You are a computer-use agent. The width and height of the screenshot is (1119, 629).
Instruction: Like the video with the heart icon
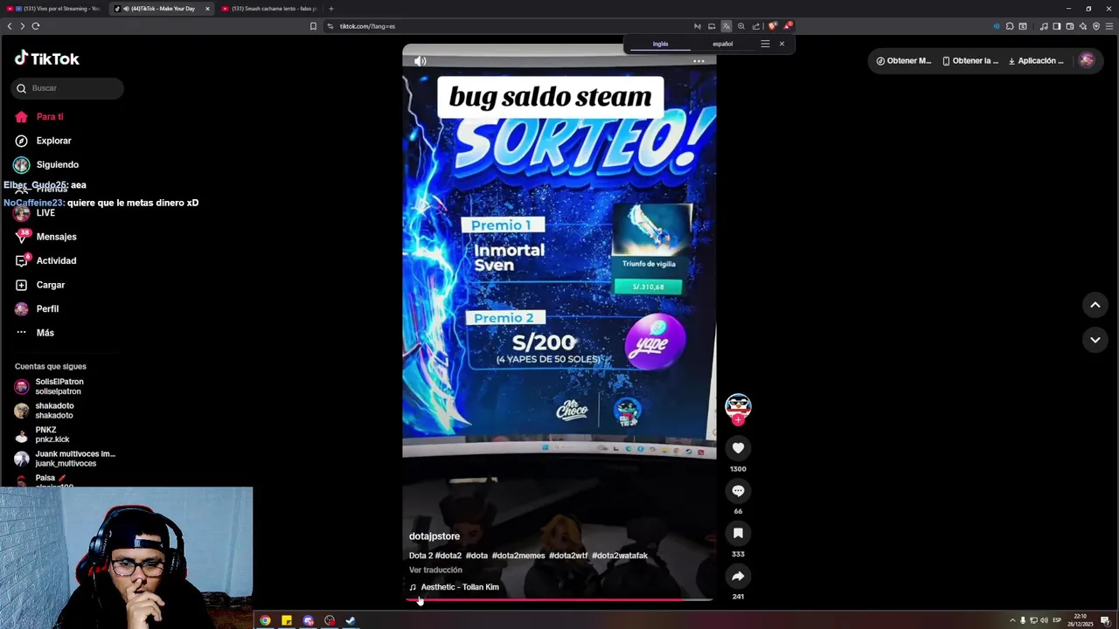pos(738,448)
